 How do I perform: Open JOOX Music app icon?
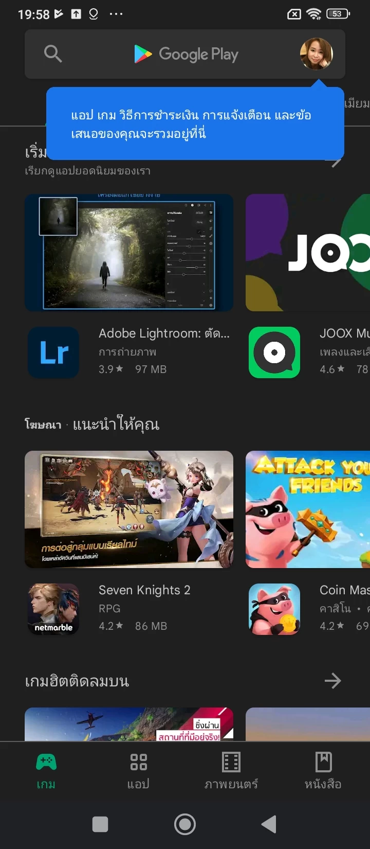tap(274, 352)
